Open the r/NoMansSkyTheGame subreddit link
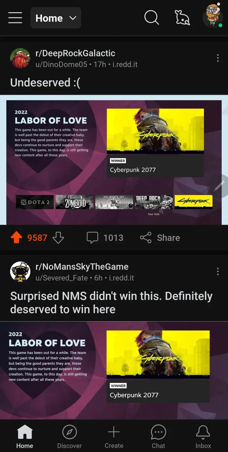This screenshot has height=452, width=228. [x=82, y=267]
